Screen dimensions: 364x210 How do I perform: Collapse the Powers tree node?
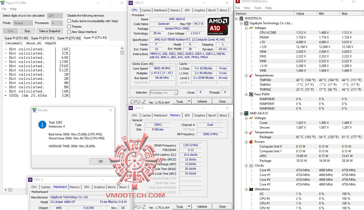point(246,142)
